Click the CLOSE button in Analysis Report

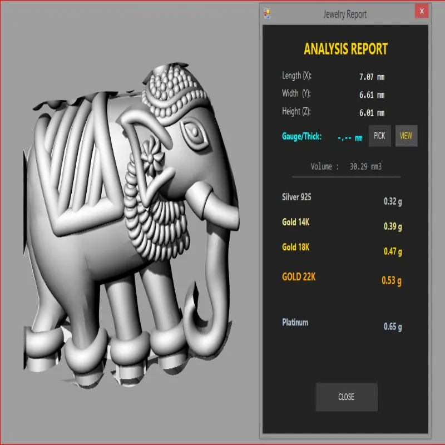347,397
